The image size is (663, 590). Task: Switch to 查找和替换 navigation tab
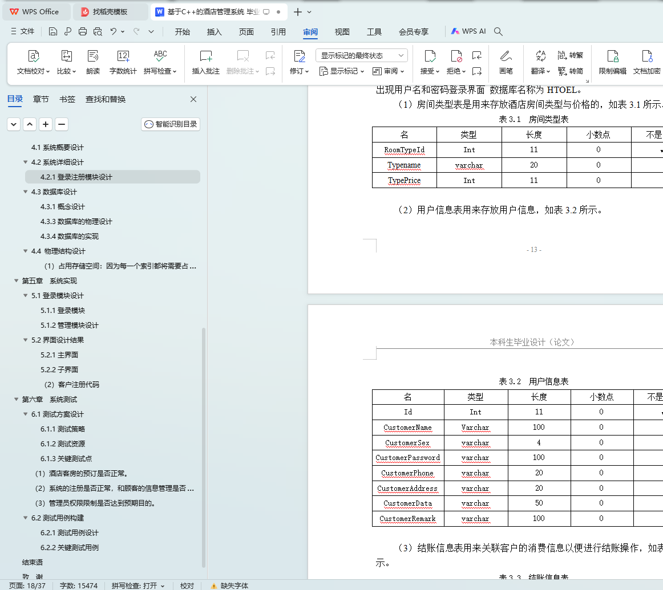coord(106,99)
